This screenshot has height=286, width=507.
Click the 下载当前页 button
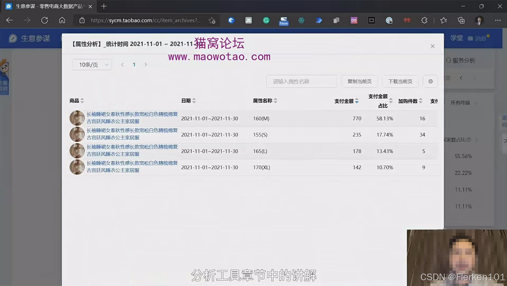[400, 81]
